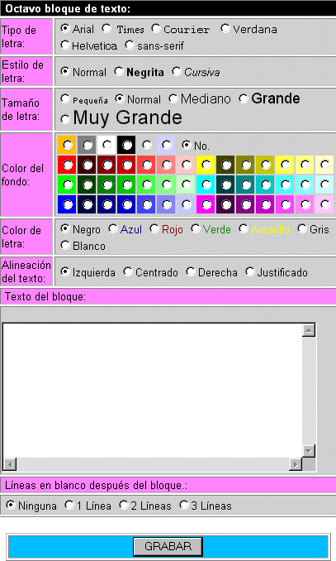The width and height of the screenshot is (336, 561).
Task: Select 2 Líneas blank lines
Action: pos(124,505)
